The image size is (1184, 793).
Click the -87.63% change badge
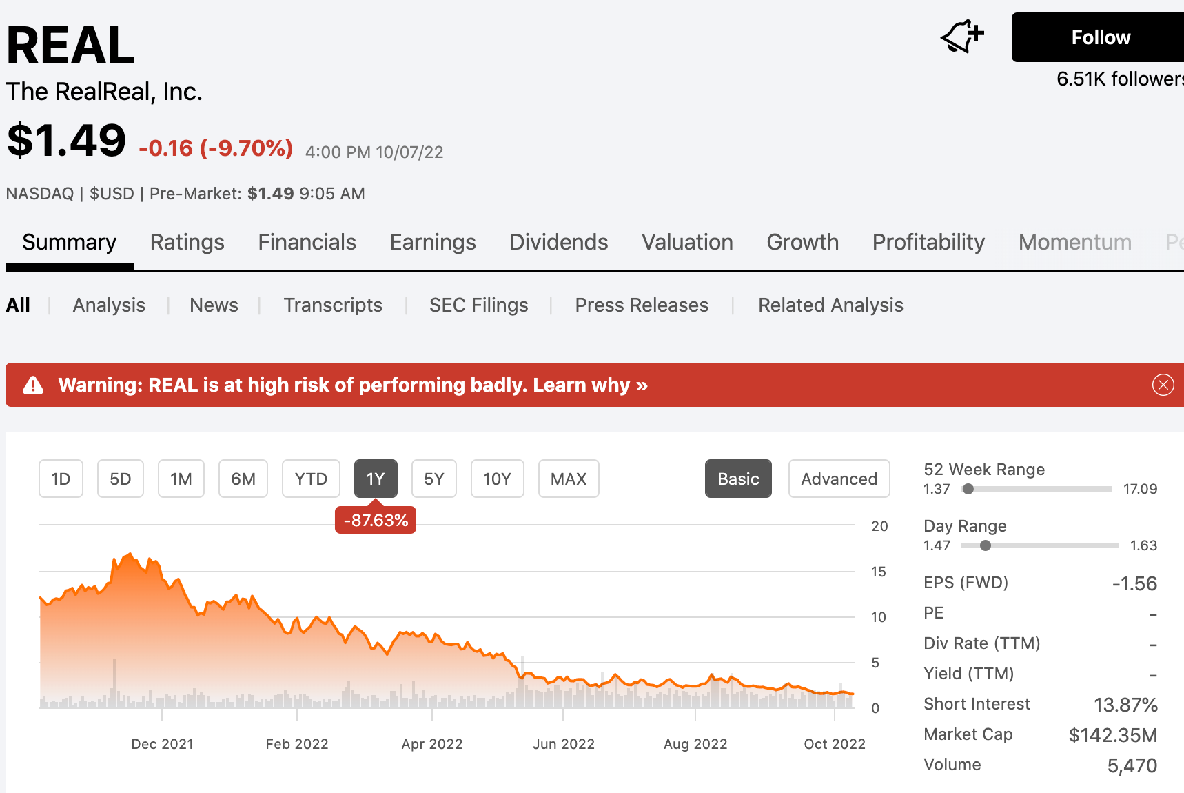pos(376,520)
